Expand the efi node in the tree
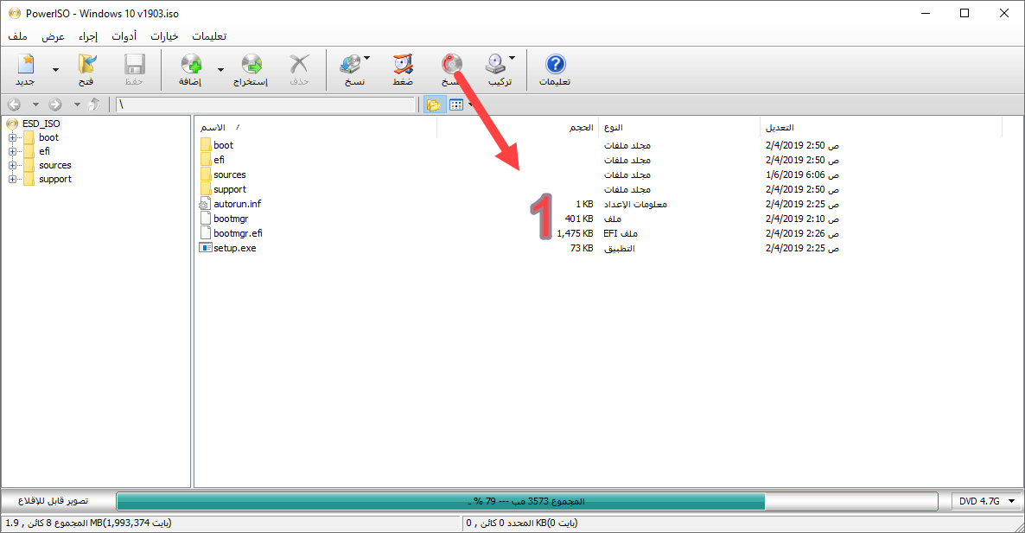 [x=12, y=151]
